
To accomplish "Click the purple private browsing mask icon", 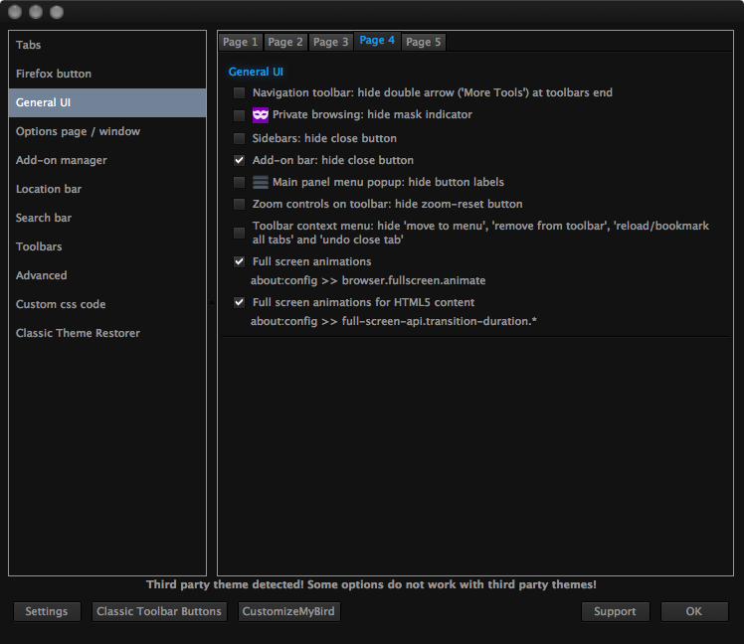I will 260,114.
